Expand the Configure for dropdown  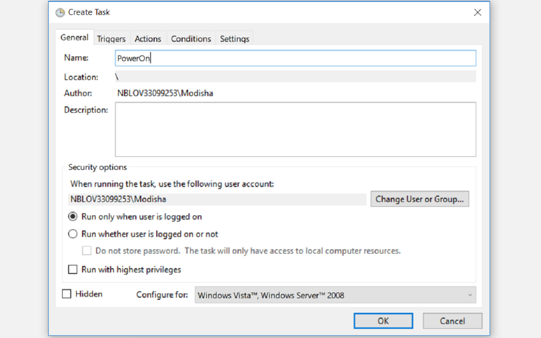pyautogui.click(x=335, y=296)
